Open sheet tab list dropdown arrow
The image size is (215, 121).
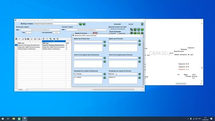26,89
